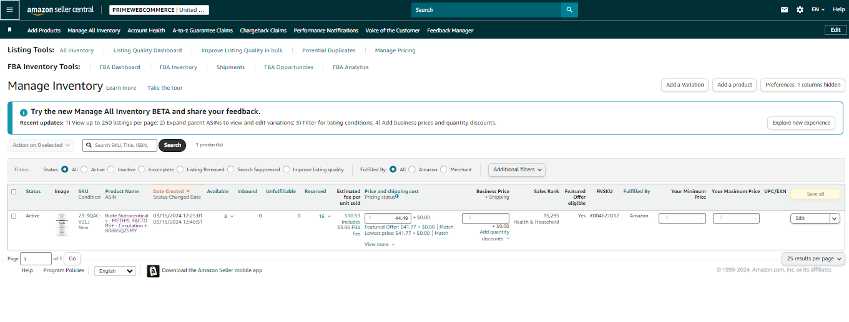849x322 pixels.
Task: Go to Listing Quality Dashboard
Action: click(x=147, y=50)
